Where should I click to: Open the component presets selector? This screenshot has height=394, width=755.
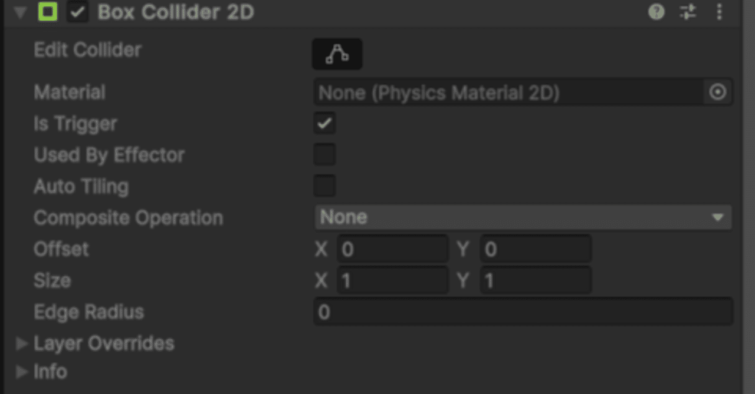click(688, 12)
